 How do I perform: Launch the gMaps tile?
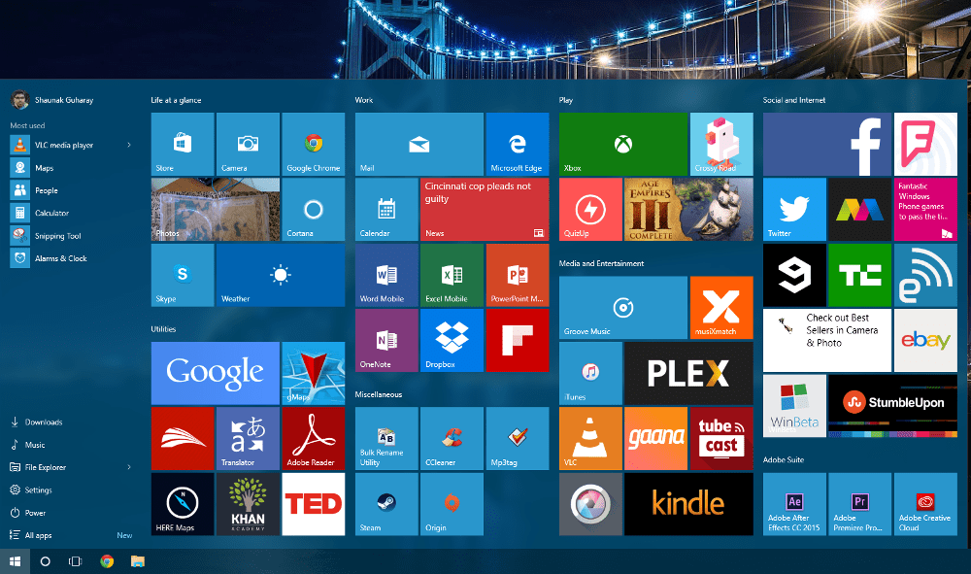coord(314,373)
